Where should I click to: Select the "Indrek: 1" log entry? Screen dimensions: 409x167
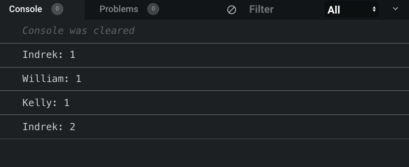tap(49, 55)
